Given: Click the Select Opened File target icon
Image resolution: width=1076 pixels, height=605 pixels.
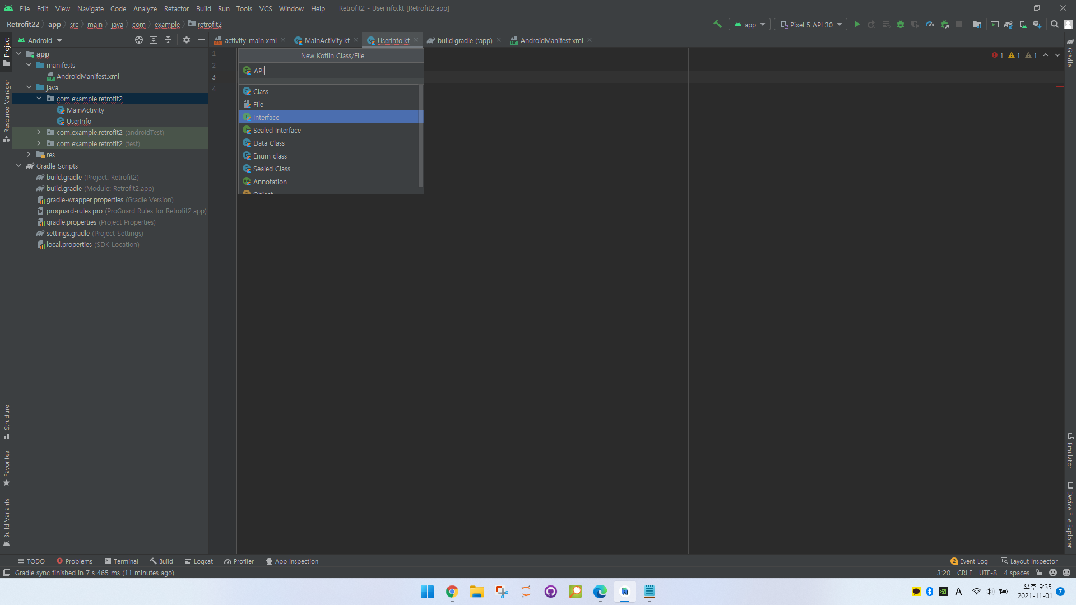Looking at the screenshot, I should (x=139, y=40).
